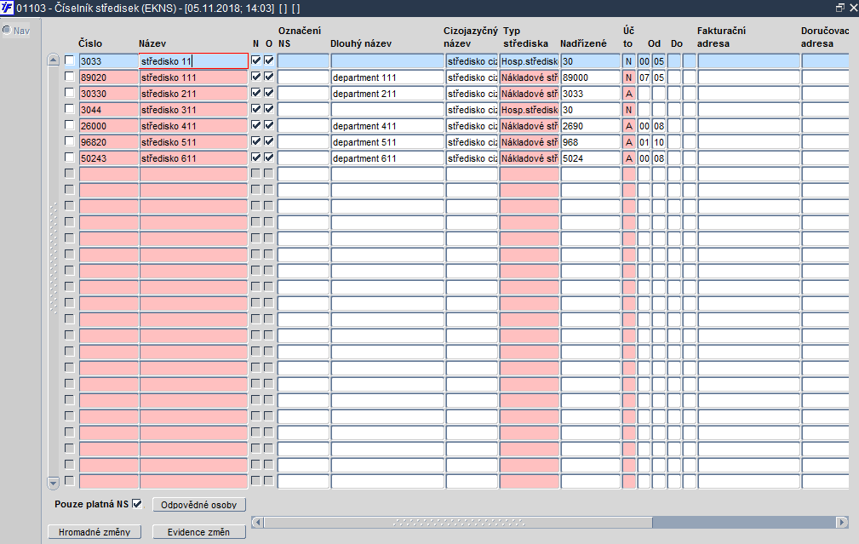Toggle the N checkbox for středisko 511
The width and height of the screenshot is (859, 544).
256,141
